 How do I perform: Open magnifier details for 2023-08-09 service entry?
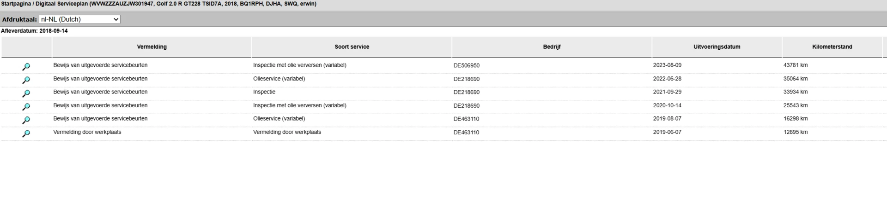[x=26, y=67]
